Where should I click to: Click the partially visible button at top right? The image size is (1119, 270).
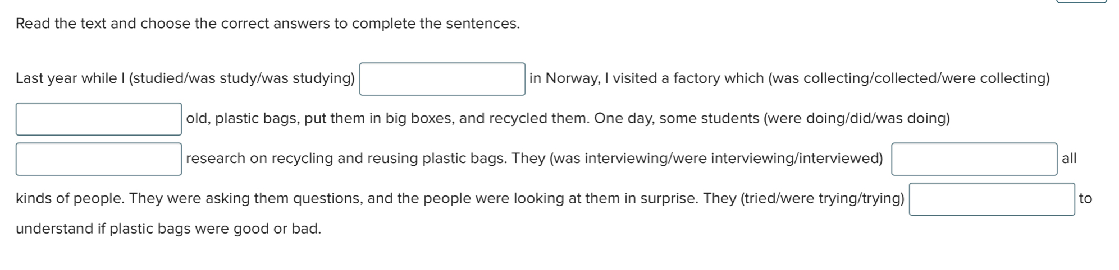(1081, 2)
